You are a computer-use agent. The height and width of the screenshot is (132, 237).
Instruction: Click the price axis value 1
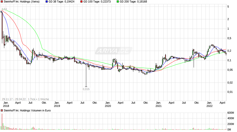click(228, 29)
